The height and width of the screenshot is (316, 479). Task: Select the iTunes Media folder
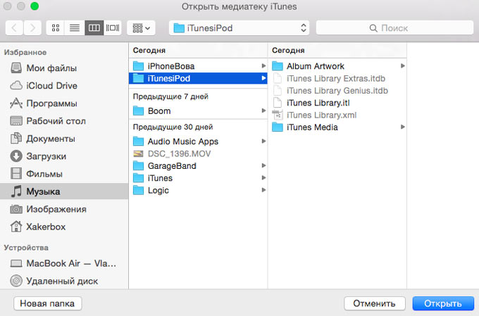337,127
